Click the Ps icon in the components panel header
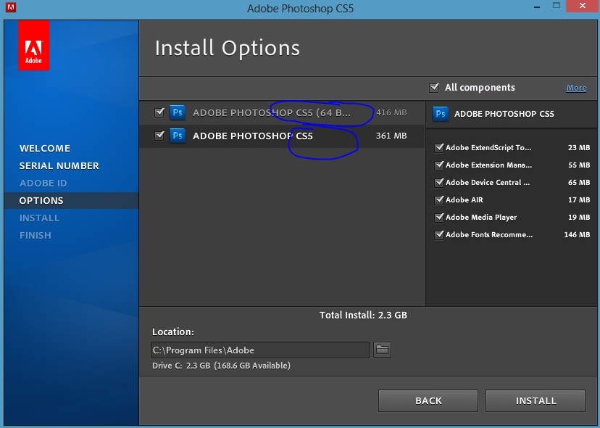Image resolution: width=600 pixels, height=428 pixels. pyautogui.click(x=440, y=114)
